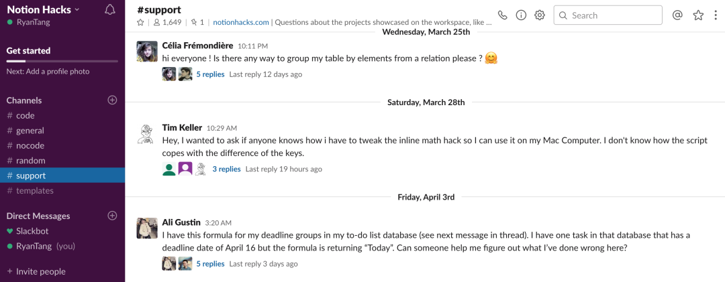Open the notionhacks.com link
The image size is (725, 282).
pos(241,22)
